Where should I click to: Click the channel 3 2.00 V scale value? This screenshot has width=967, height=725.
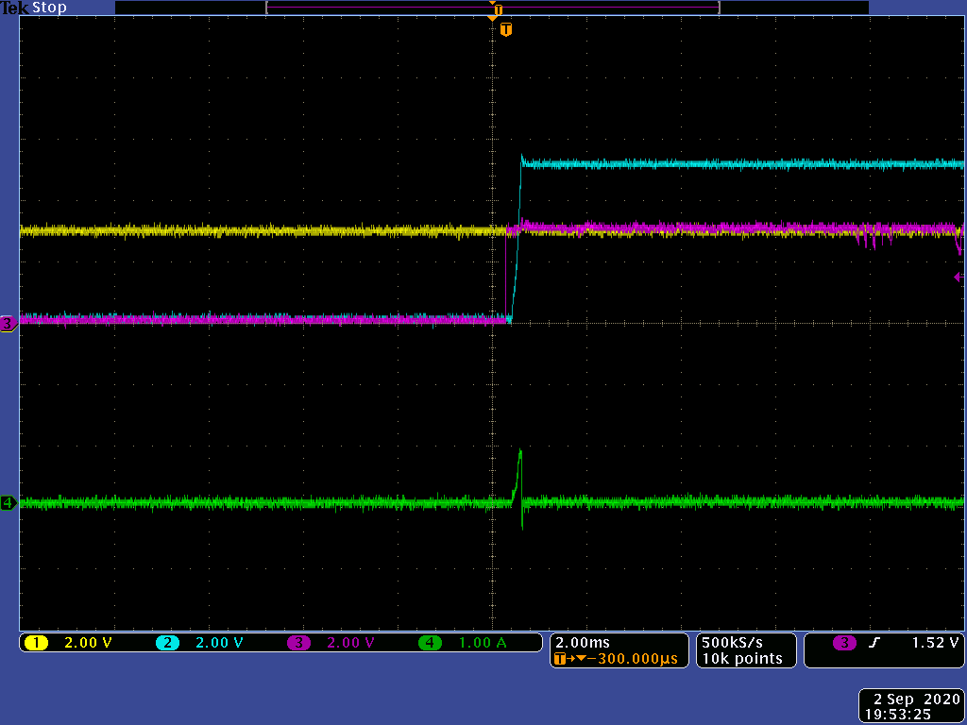[350, 643]
